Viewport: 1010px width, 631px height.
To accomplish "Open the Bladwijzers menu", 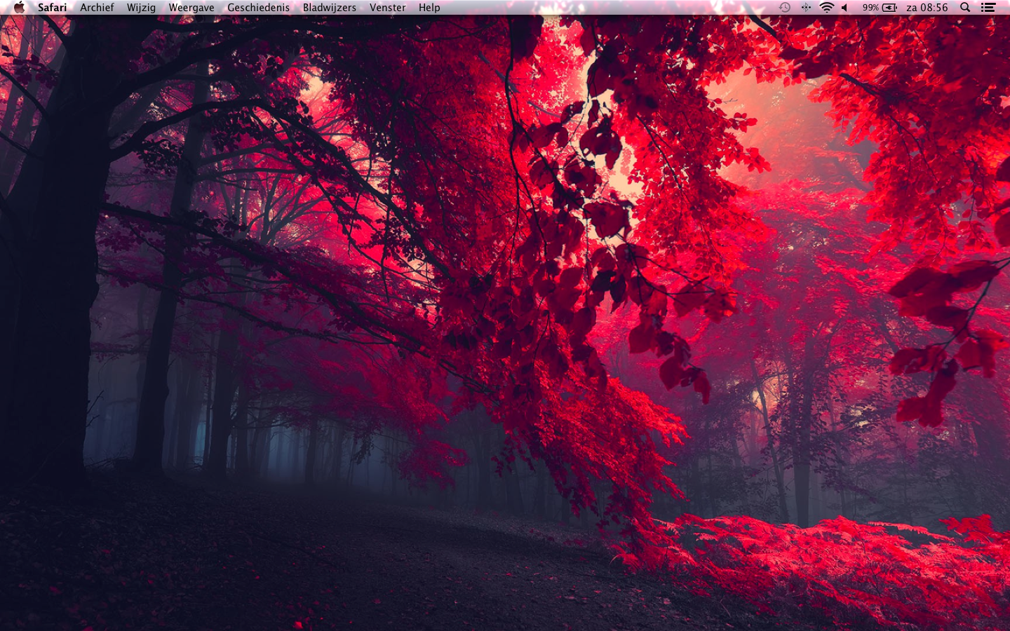I will point(330,8).
